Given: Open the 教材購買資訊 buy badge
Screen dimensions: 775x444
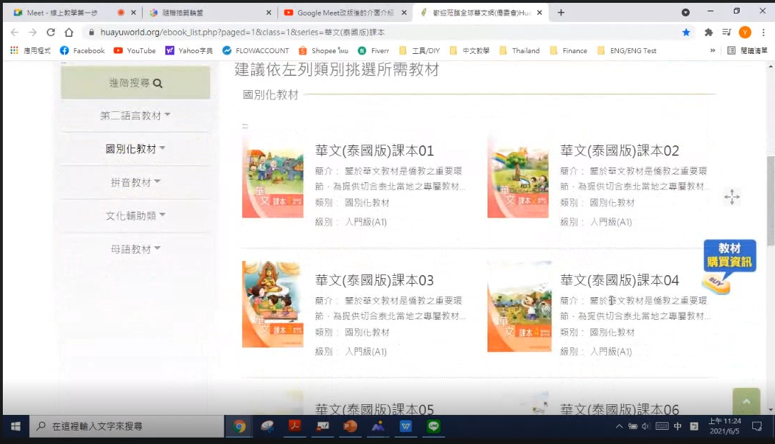Looking at the screenshot, I should (x=730, y=266).
